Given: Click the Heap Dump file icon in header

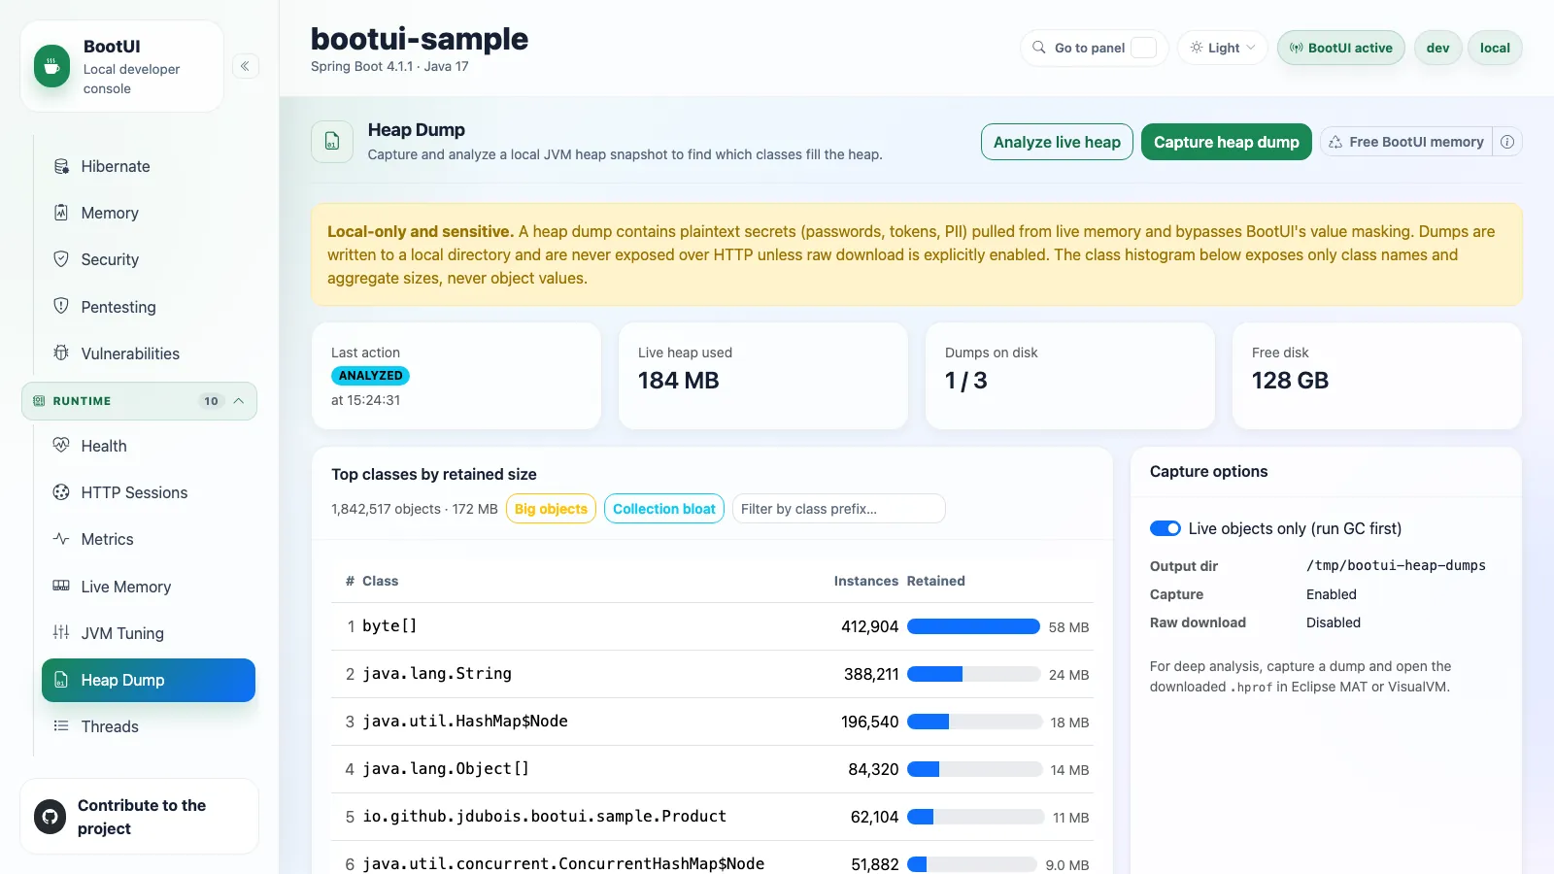Looking at the screenshot, I should click(x=332, y=142).
